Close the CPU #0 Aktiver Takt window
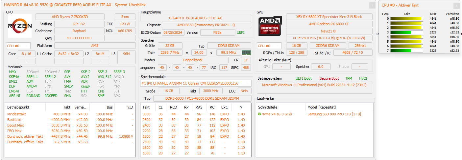 (456, 6)
